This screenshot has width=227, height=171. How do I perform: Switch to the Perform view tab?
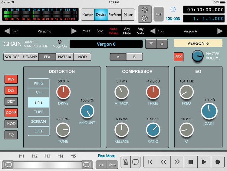[x=115, y=15]
